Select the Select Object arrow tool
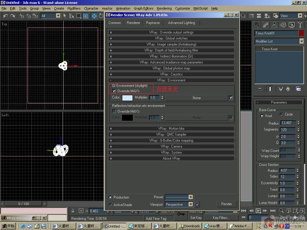 pos(65,16)
